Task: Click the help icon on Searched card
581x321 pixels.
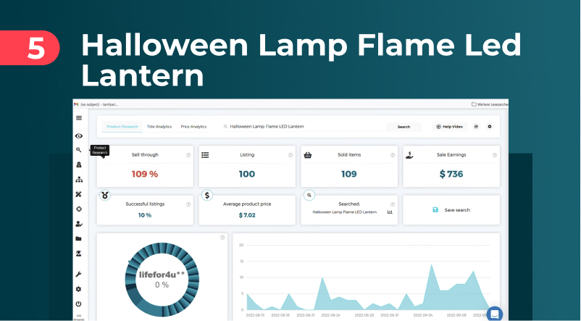Action: [x=393, y=204]
